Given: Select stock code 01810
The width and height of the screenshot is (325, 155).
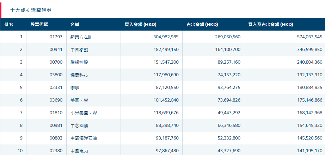Looking at the screenshot, I should click(x=56, y=113).
